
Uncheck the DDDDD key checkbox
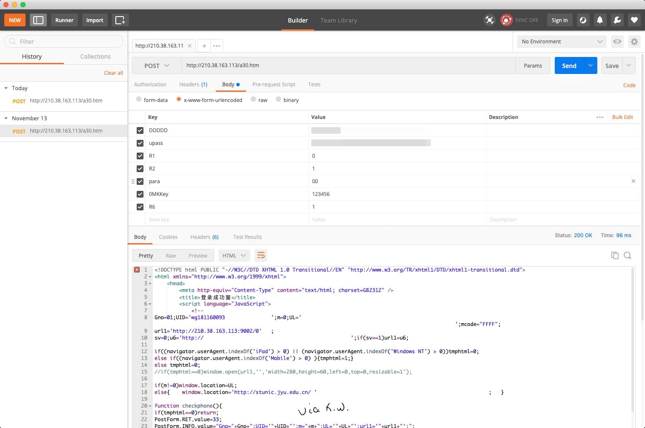tap(140, 130)
